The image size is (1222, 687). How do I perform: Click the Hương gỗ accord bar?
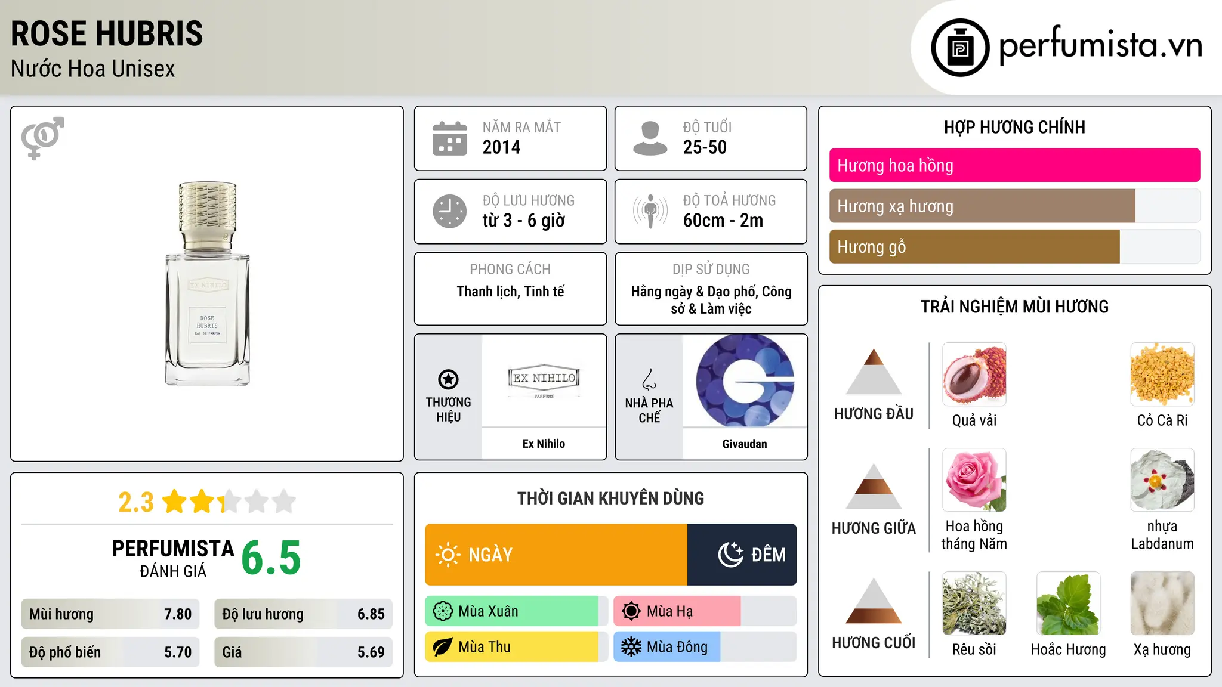point(1014,246)
